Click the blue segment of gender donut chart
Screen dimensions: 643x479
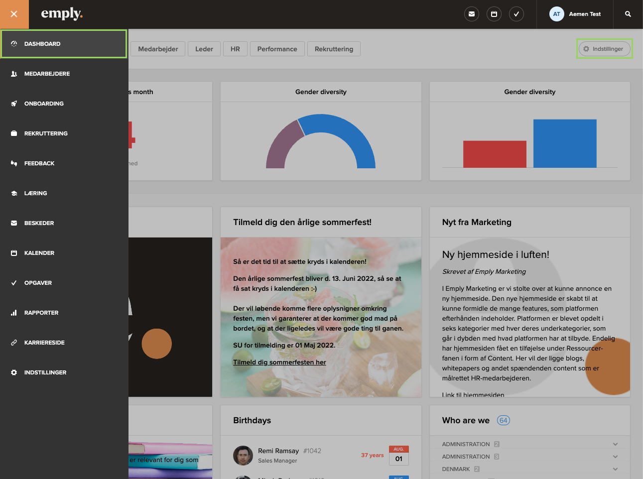349,132
